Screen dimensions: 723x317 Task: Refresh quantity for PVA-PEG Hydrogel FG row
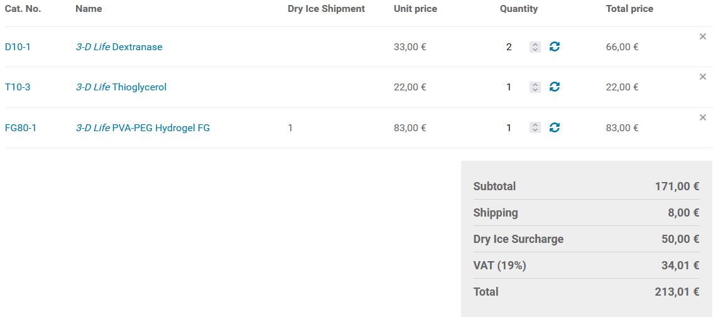(555, 127)
